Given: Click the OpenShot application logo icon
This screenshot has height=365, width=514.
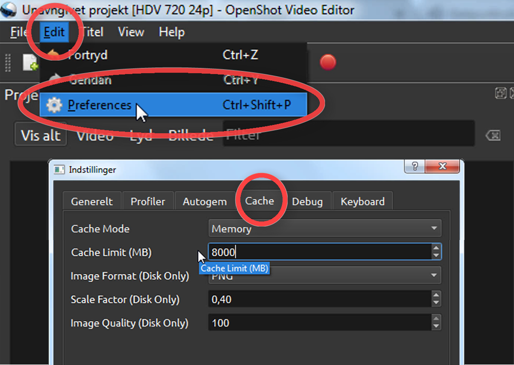Looking at the screenshot, I should (9, 9).
